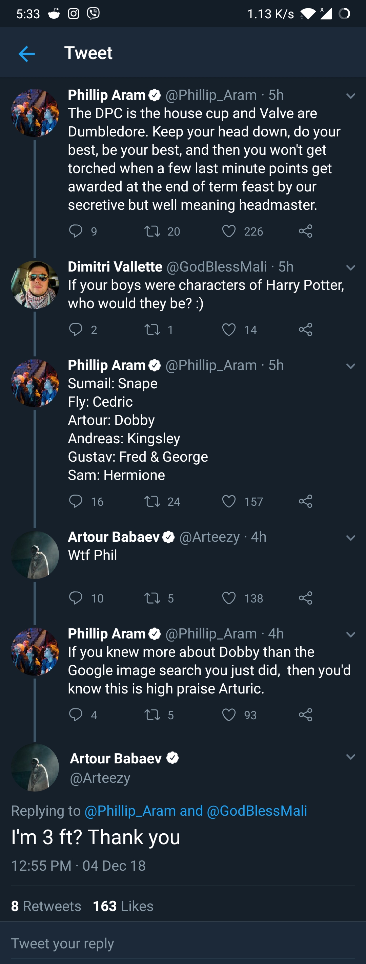The width and height of the screenshot is (366, 964).
Task: Like Phillip Aram's DPC house cup tweet
Action: point(230,231)
